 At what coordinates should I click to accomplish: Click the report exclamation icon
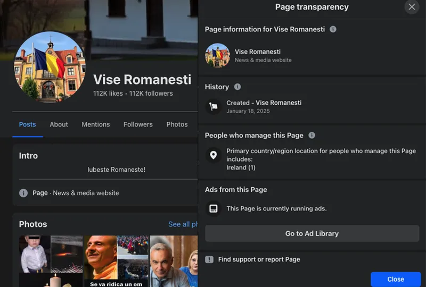209,259
